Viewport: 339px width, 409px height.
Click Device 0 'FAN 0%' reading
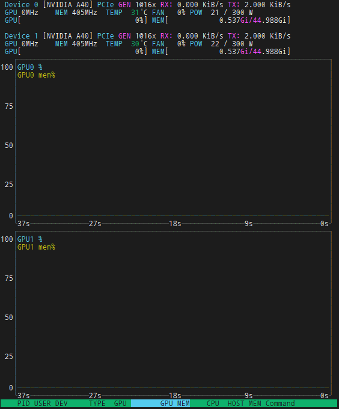(x=168, y=13)
